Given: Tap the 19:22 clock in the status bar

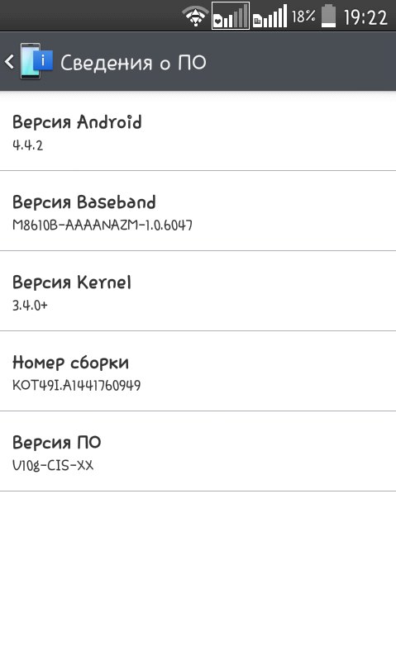Looking at the screenshot, I should pos(365,17).
